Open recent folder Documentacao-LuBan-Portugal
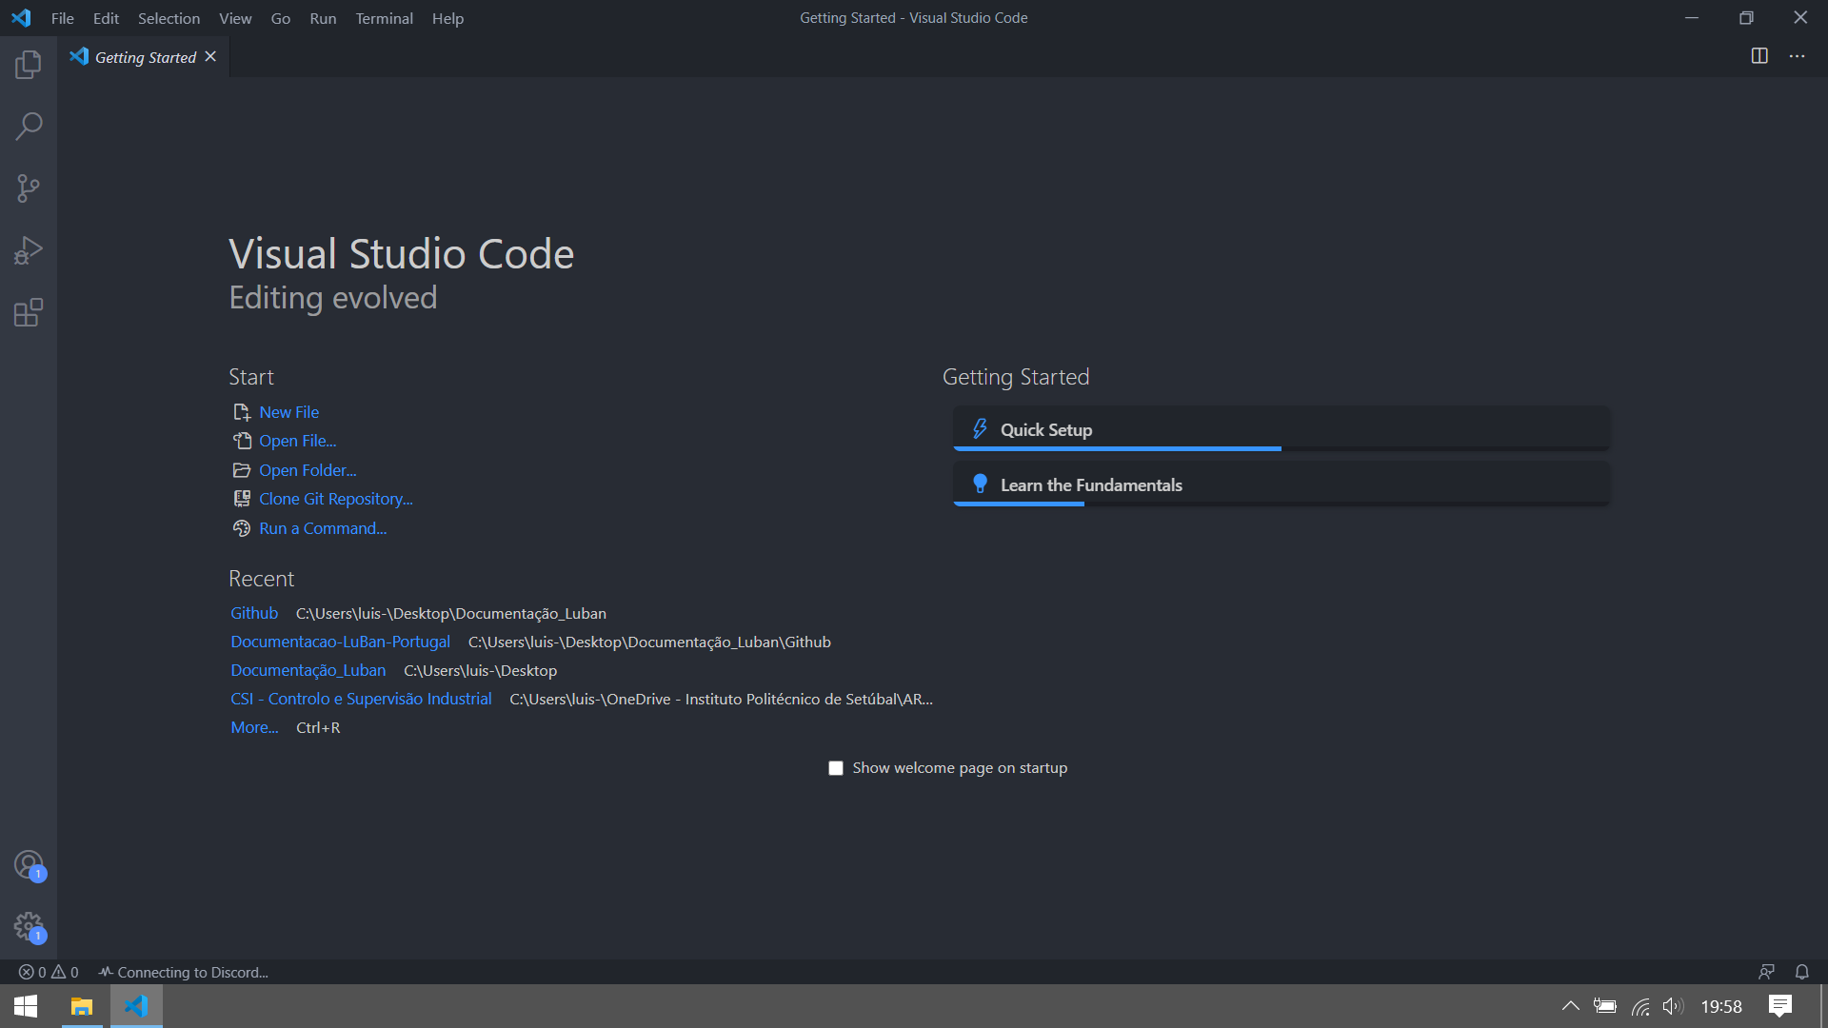Image resolution: width=1828 pixels, height=1028 pixels. click(x=340, y=642)
